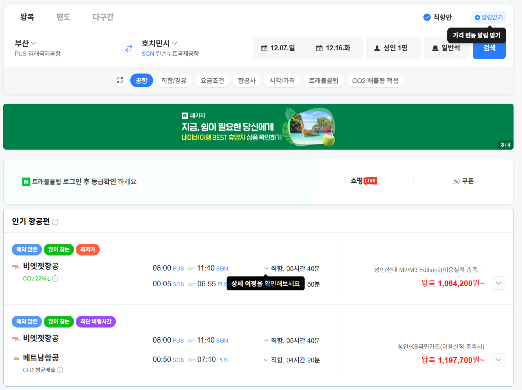
Task: Expand price details for 1,197,700원 flight
Action: tap(498, 360)
